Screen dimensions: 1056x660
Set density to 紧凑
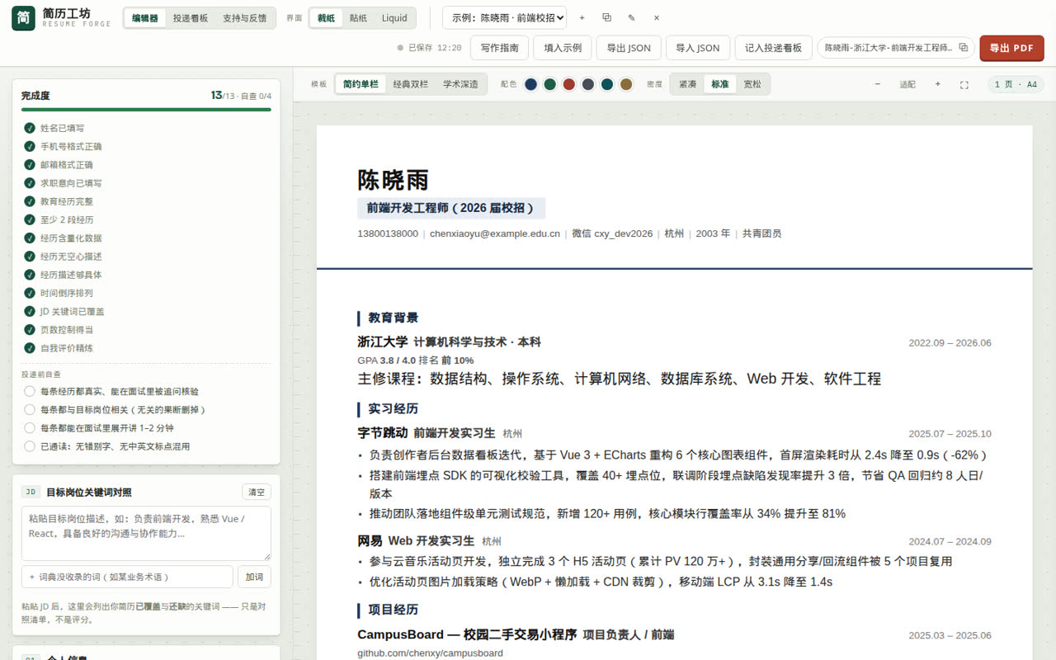point(687,84)
